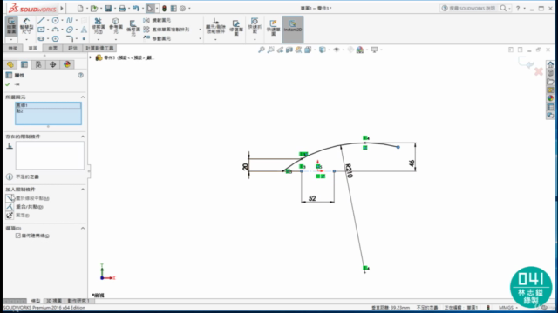This screenshot has width=558, height=313.
Task: Switch to the Surfaces ribbon tab
Action: (52, 49)
